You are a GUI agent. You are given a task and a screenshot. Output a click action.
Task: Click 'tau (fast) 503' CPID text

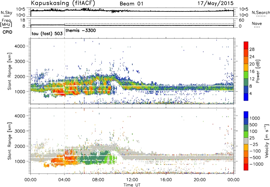tap(47, 33)
